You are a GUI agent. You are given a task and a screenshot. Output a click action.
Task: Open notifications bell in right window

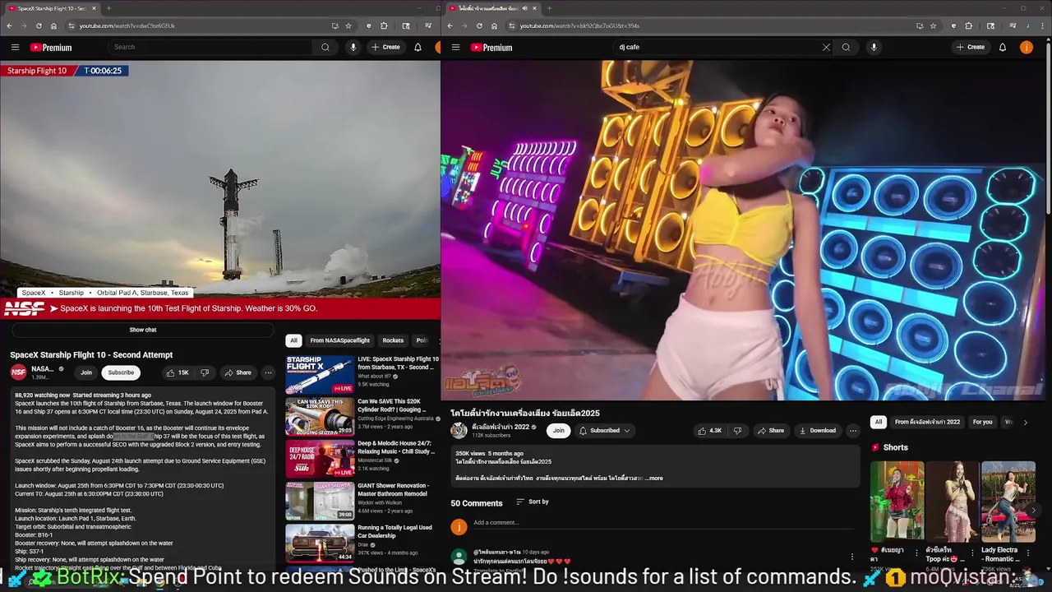point(1003,47)
